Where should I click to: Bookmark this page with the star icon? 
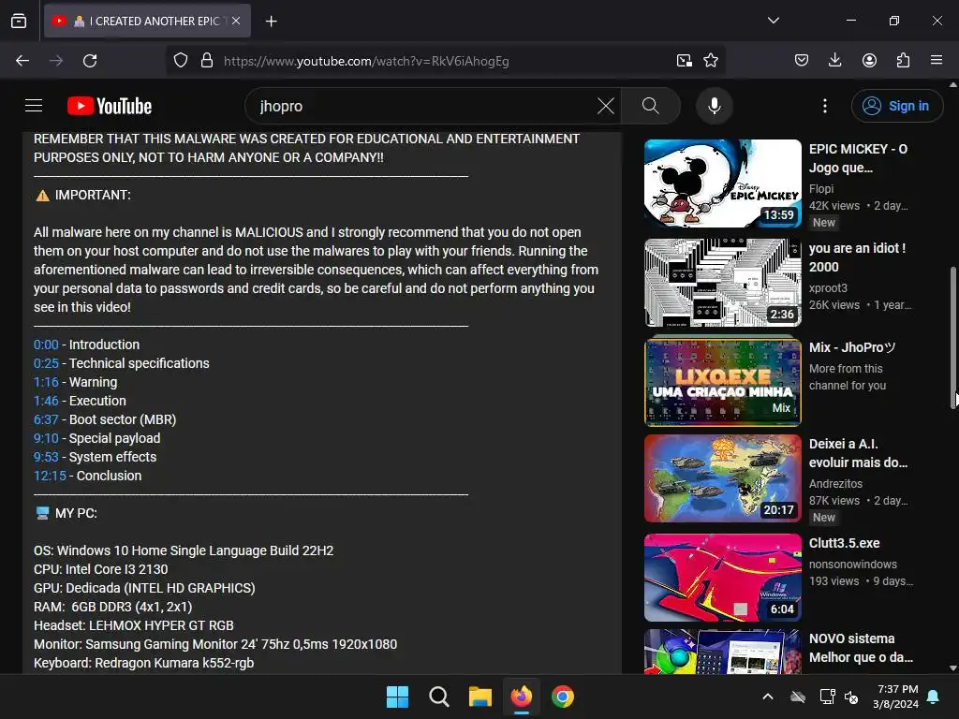[711, 61]
